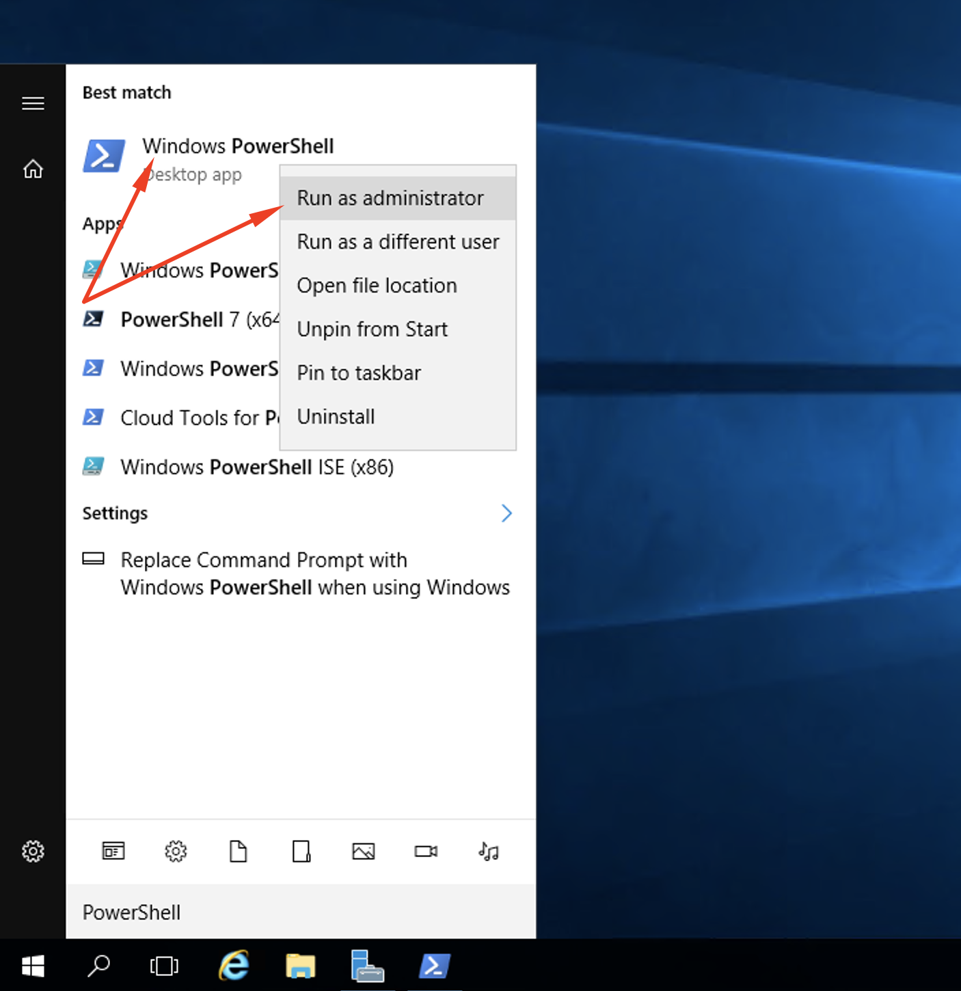Open Settings from the Start menu sidebar
961x991 pixels.
pos(33,851)
